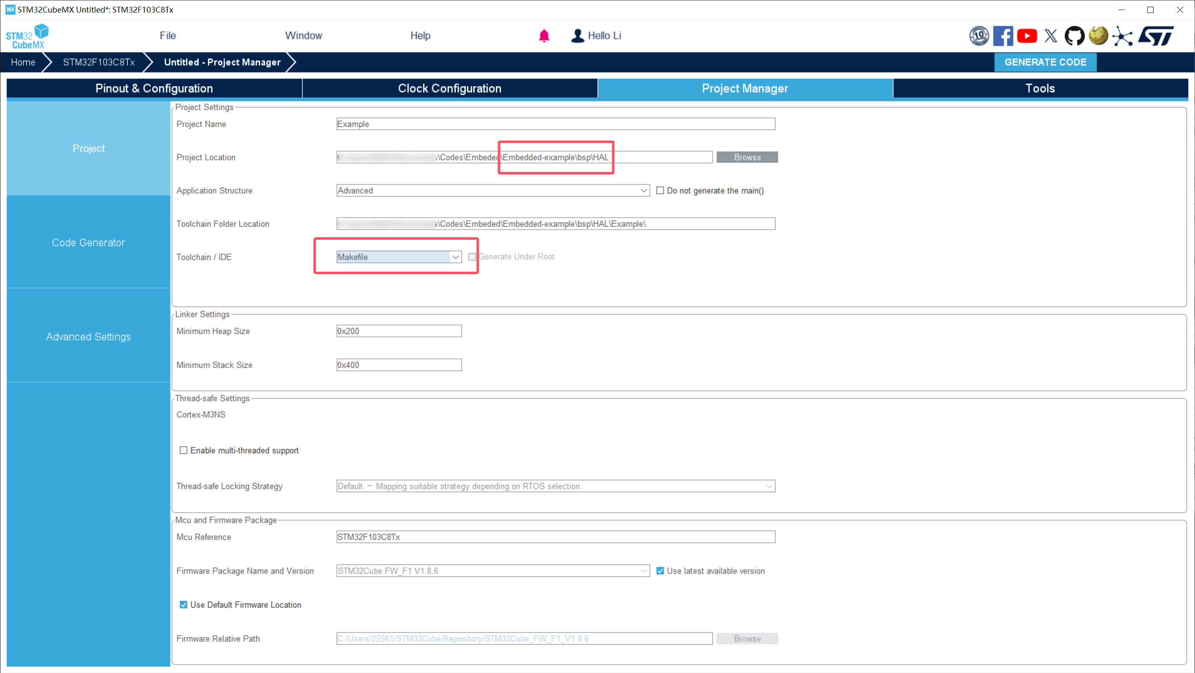Toggle Generate Under Root checkbox

(x=472, y=257)
